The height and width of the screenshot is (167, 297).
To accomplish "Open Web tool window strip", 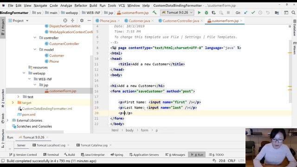I will pyautogui.click(x=3, y=119).
